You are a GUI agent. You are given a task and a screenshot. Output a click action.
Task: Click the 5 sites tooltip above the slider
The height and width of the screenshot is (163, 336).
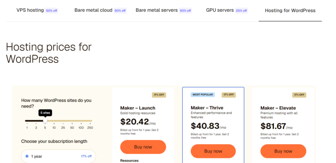pyautogui.click(x=45, y=113)
